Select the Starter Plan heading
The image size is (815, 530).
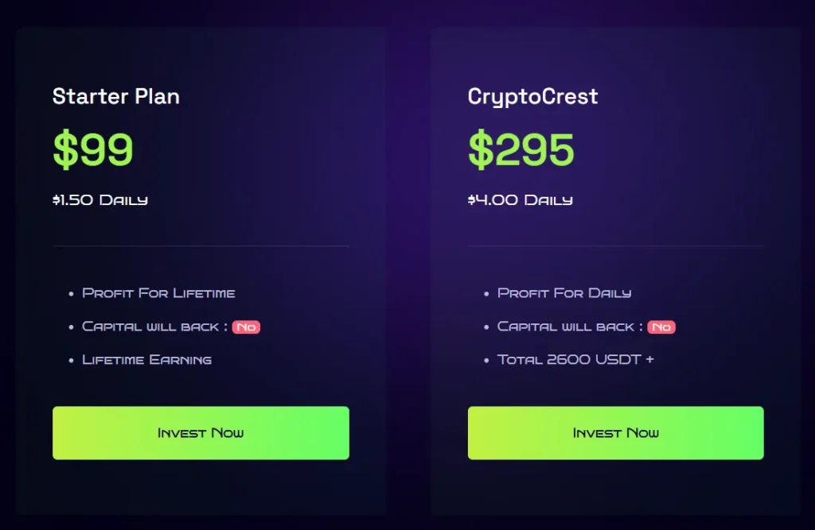(x=116, y=97)
